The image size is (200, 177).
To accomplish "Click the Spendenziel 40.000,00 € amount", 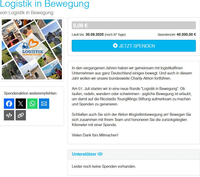I will coord(186,35).
